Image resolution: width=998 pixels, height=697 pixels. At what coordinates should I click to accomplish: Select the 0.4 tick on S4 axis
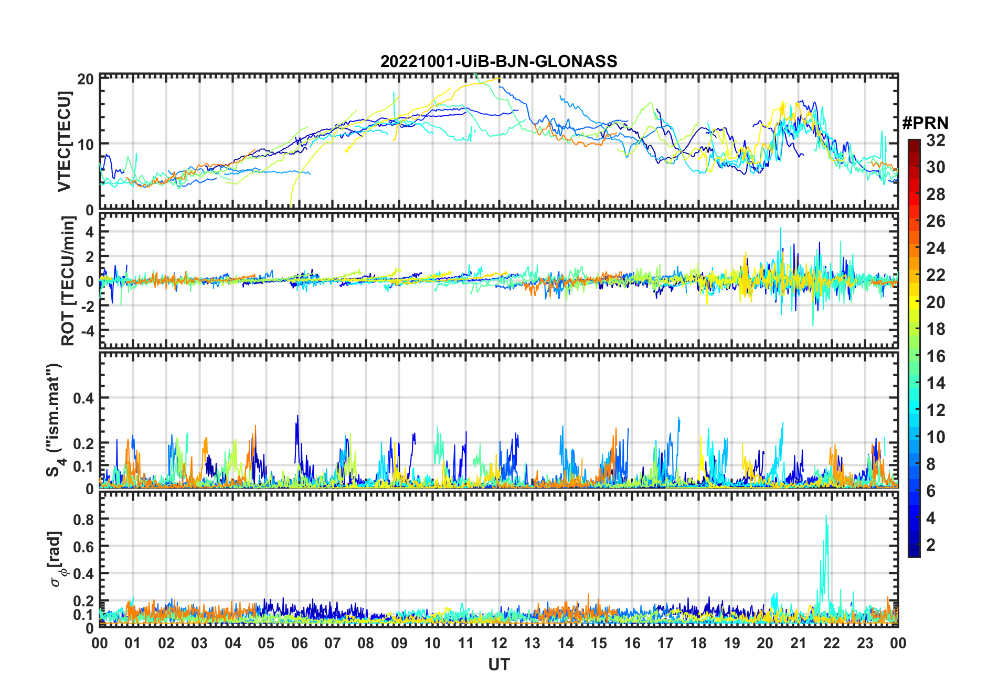tap(83, 398)
